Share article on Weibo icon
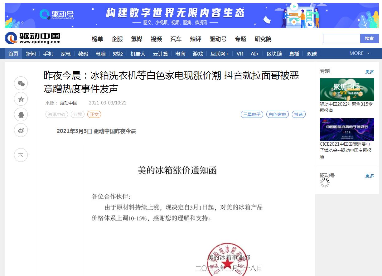This screenshot has height=276, width=382. [21, 130]
